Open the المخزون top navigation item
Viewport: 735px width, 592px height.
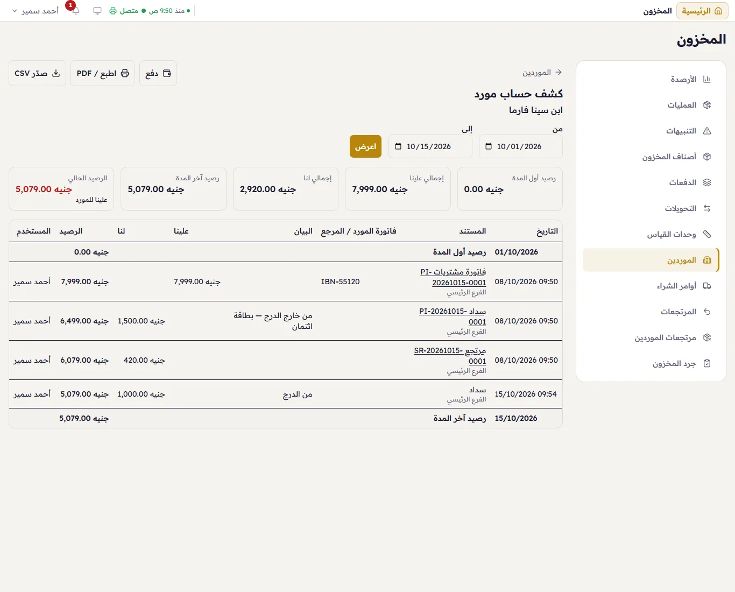click(658, 11)
